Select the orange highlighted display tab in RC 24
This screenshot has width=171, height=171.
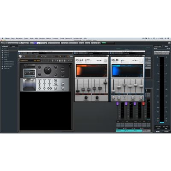[x=81, y=66]
